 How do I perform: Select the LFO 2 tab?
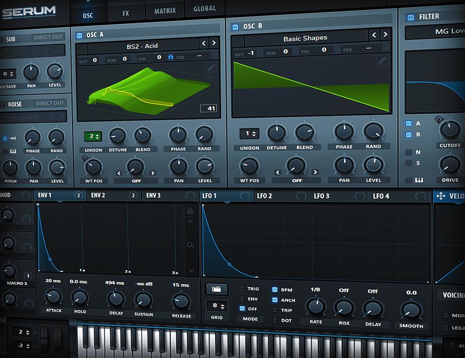(282, 196)
